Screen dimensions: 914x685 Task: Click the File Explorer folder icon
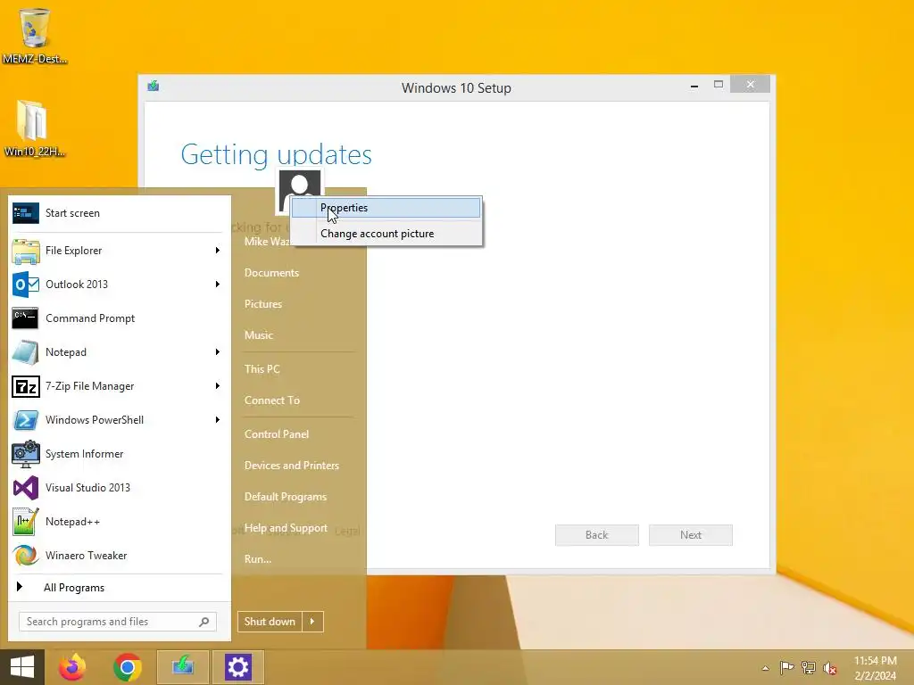click(26, 251)
